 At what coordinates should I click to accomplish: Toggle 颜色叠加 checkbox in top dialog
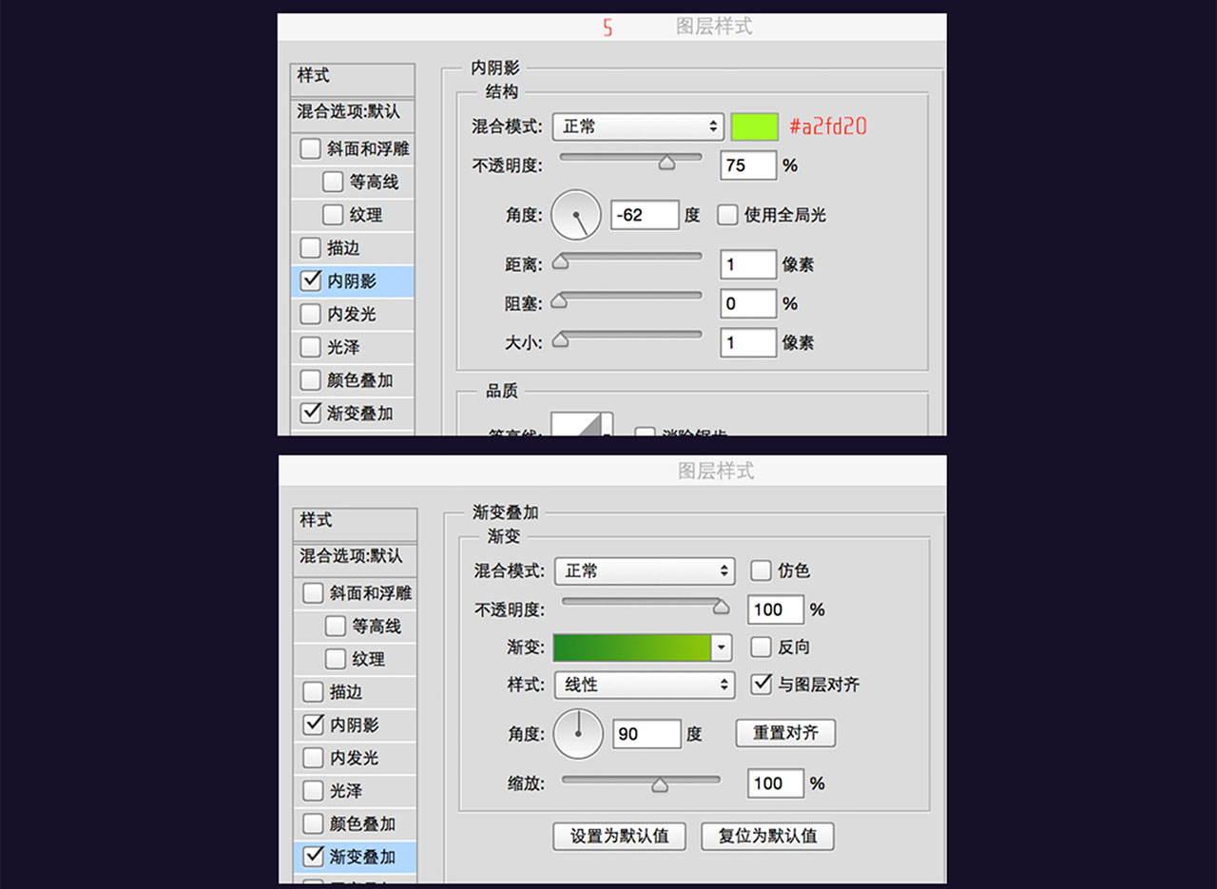pos(310,380)
